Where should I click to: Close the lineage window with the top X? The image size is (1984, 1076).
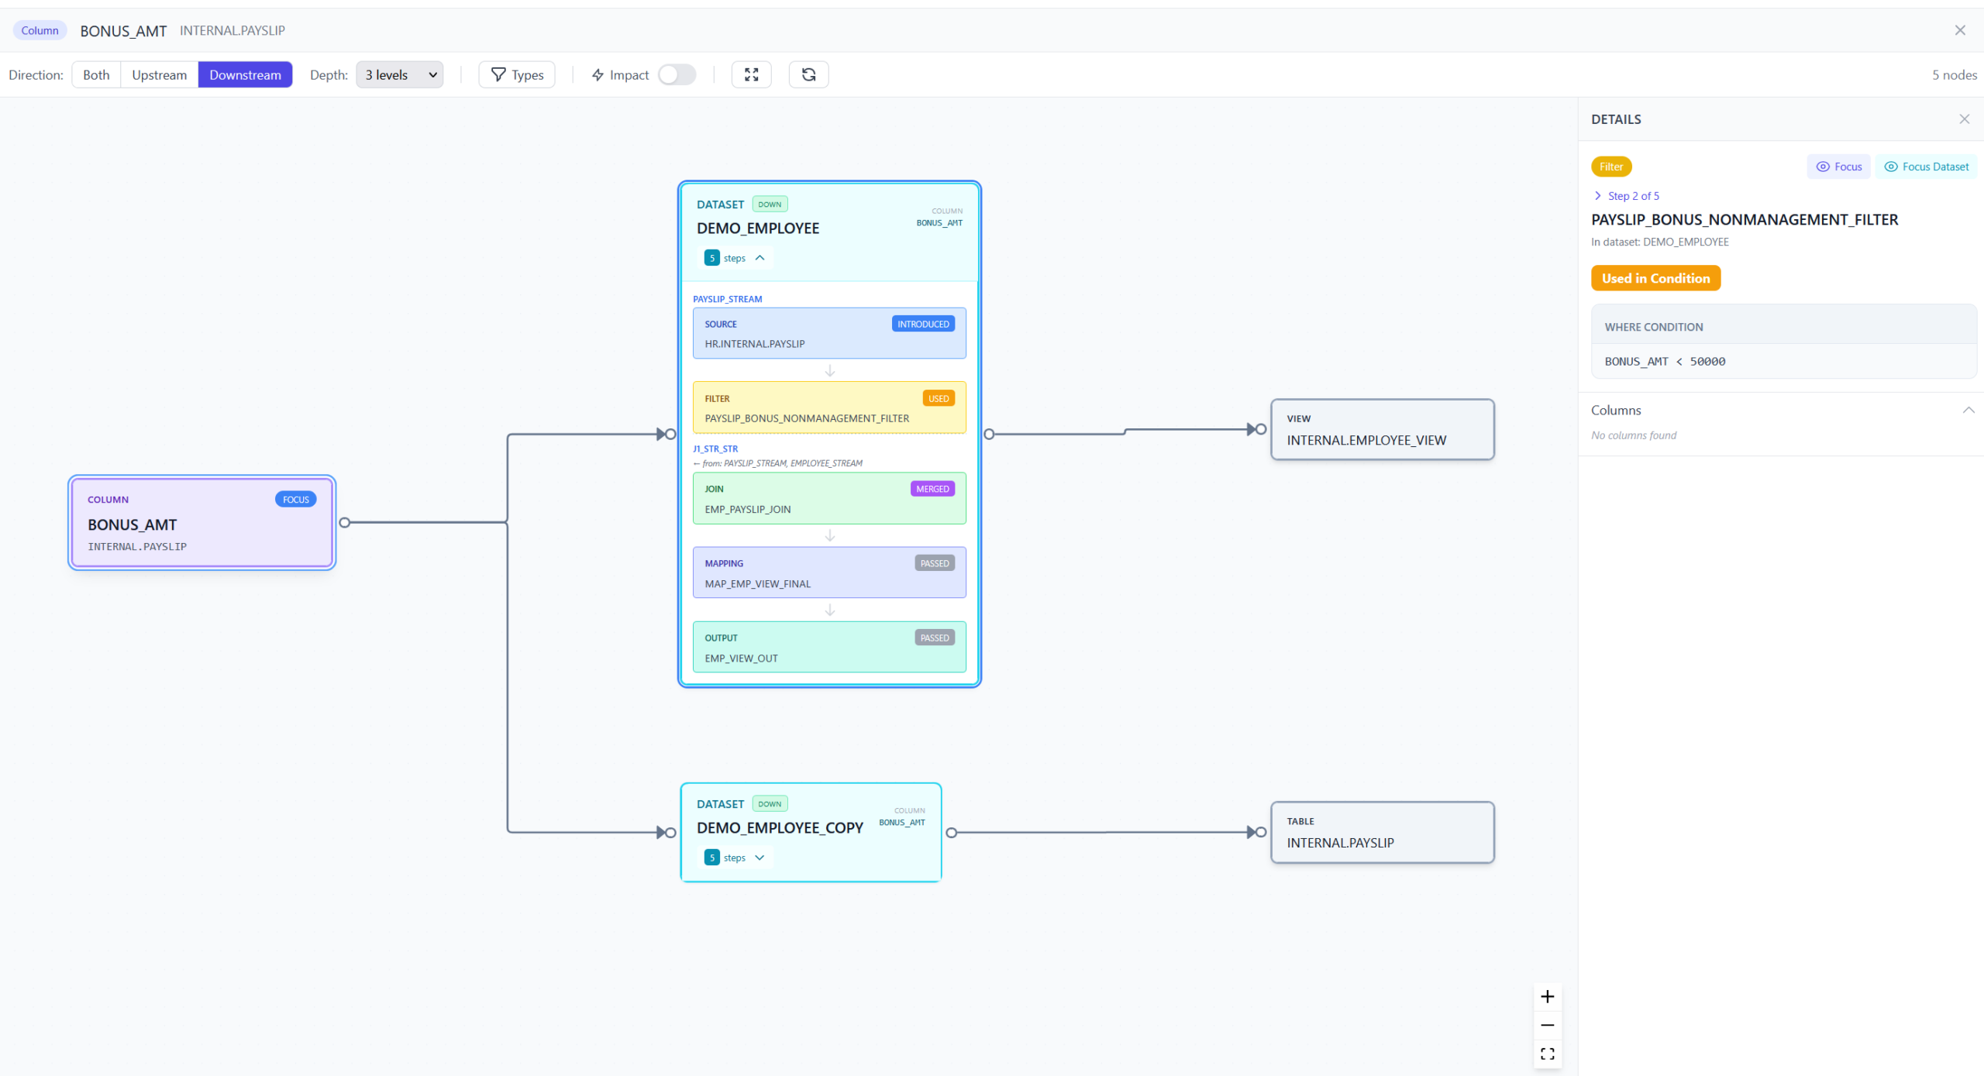click(1960, 30)
